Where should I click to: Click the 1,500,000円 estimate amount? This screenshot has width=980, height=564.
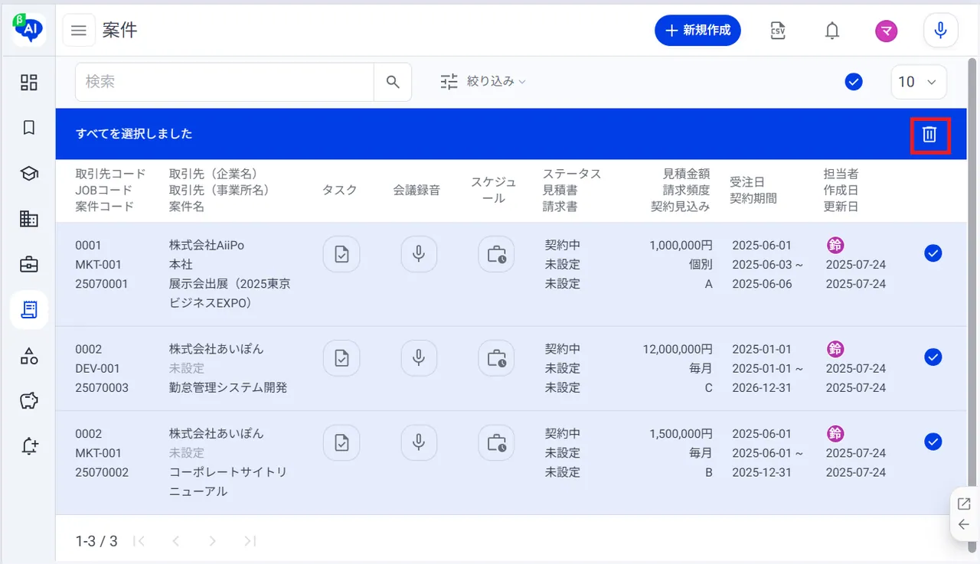(681, 434)
